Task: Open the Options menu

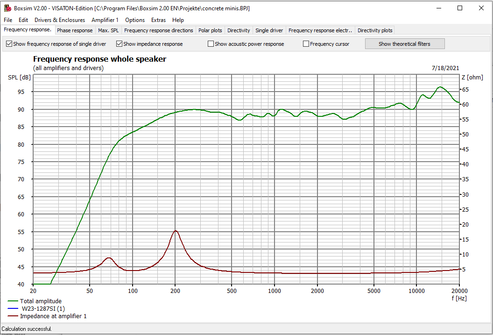Action: [134, 20]
